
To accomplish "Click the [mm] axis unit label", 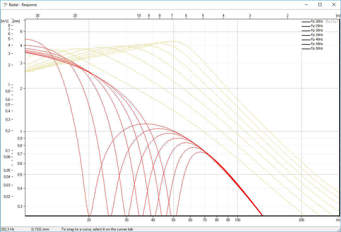I will (x=16, y=21).
